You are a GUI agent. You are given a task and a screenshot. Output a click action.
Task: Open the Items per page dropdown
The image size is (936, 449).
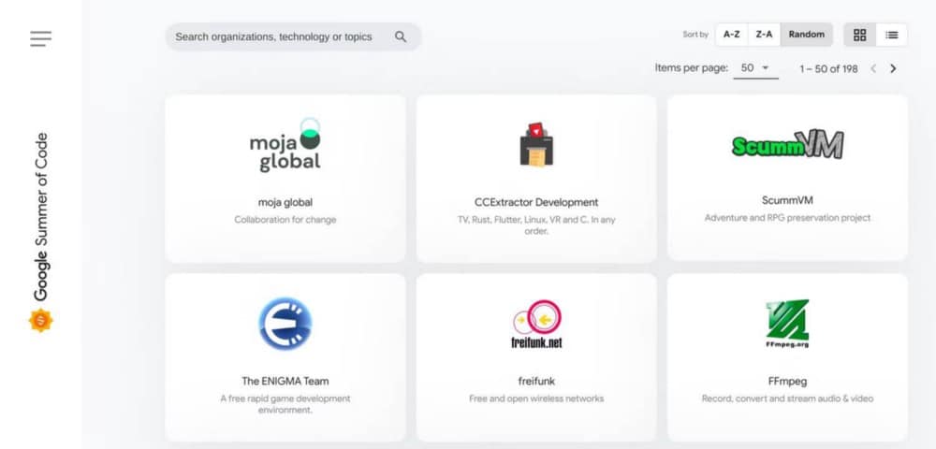click(755, 68)
